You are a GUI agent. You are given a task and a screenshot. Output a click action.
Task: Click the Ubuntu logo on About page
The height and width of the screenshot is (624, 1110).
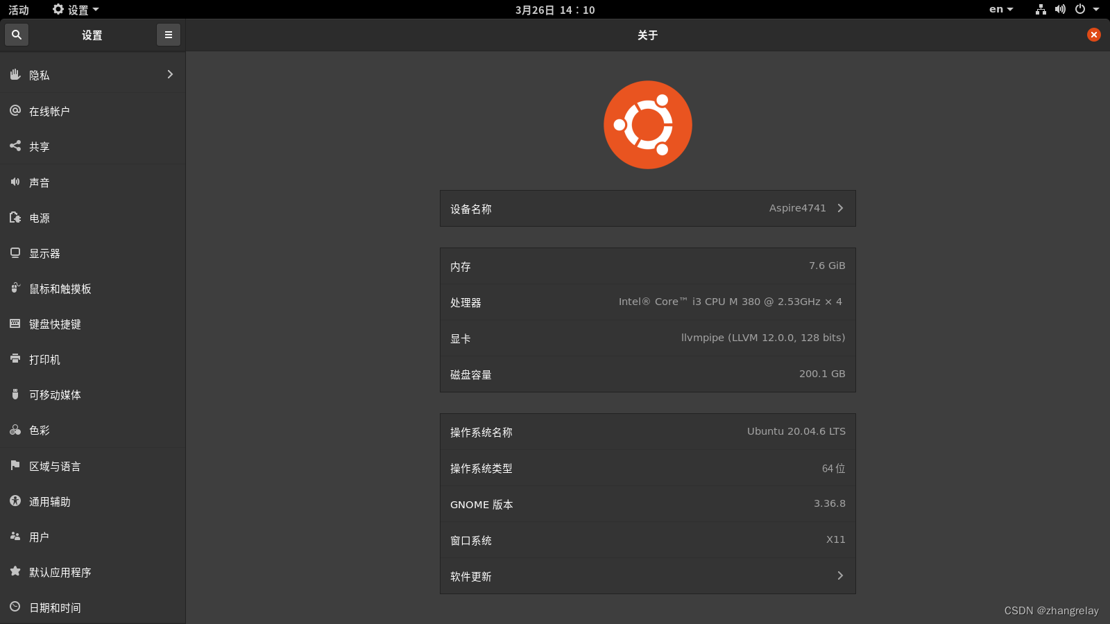point(648,125)
